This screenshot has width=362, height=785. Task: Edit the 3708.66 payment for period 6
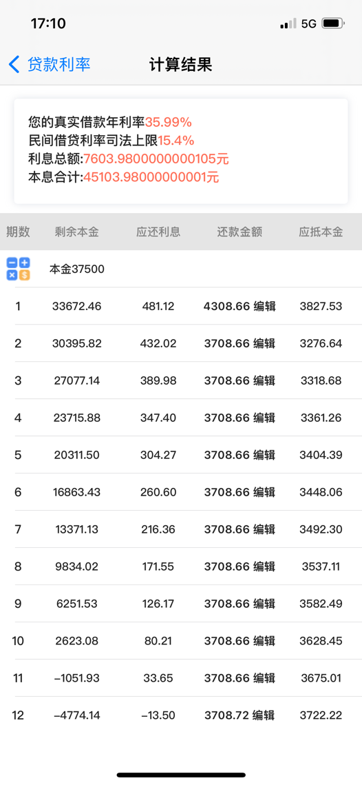pos(264,492)
